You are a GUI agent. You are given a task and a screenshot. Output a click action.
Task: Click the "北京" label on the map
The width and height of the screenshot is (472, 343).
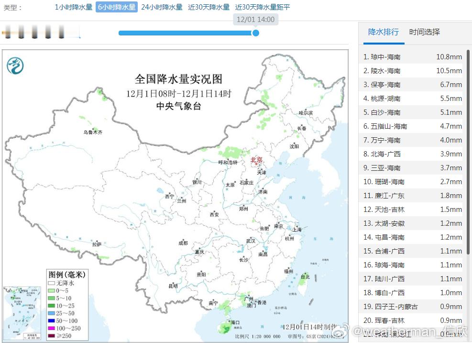click(256, 159)
